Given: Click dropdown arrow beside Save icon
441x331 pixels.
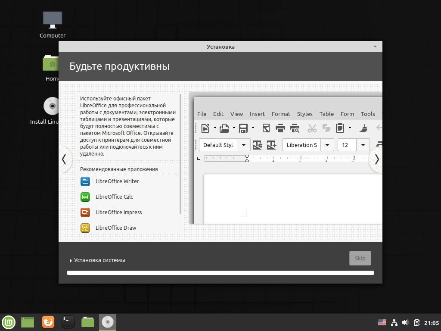Looking at the screenshot, I should click(x=253, y=128).
